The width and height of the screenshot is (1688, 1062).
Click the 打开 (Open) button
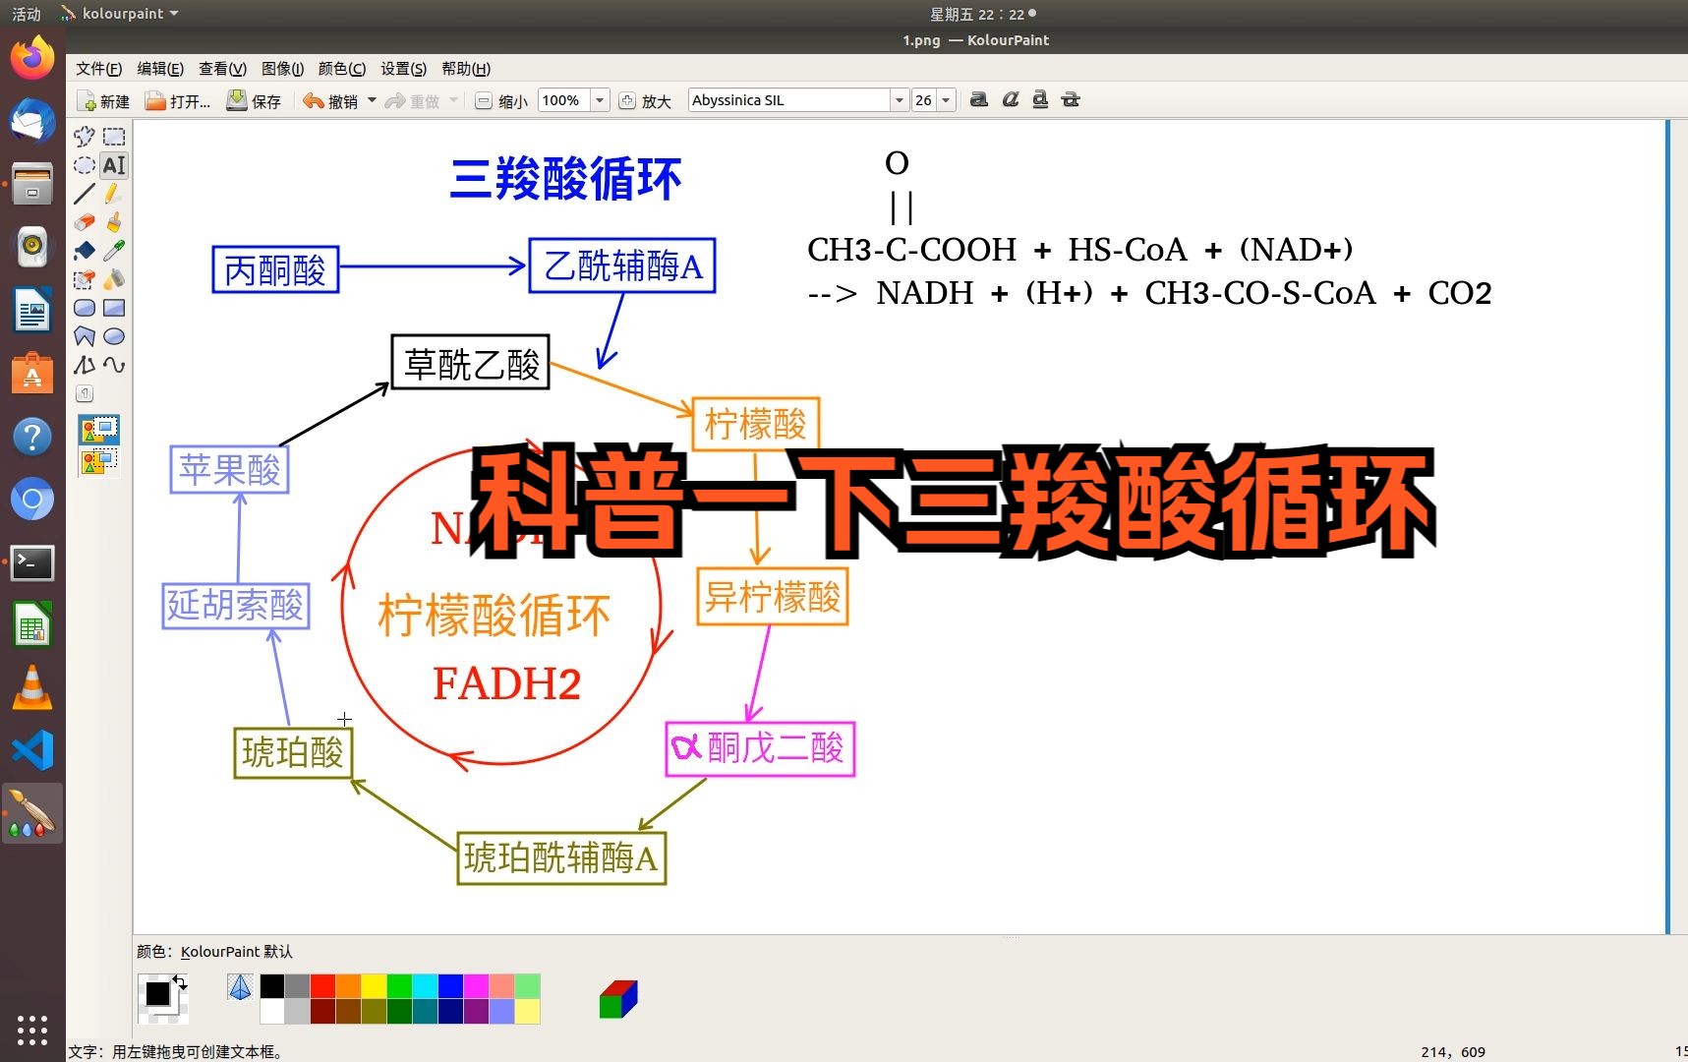[178, 100]
